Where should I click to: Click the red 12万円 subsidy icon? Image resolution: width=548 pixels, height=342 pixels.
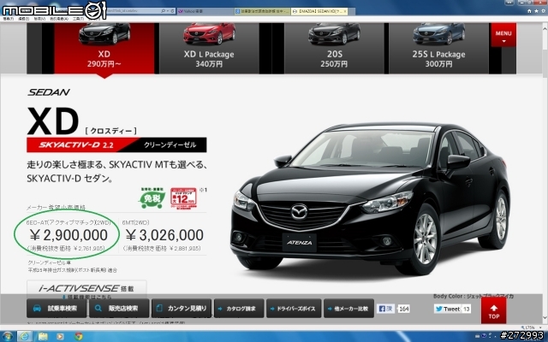coord(183,198)
